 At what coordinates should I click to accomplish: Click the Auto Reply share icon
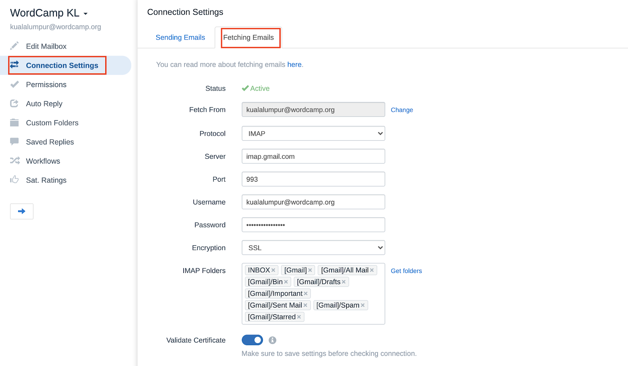tap(15, 104)
